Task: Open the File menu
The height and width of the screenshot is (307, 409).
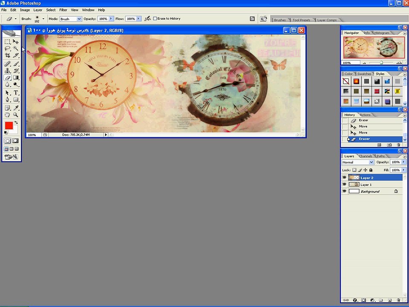Action: tap(4, 10)
